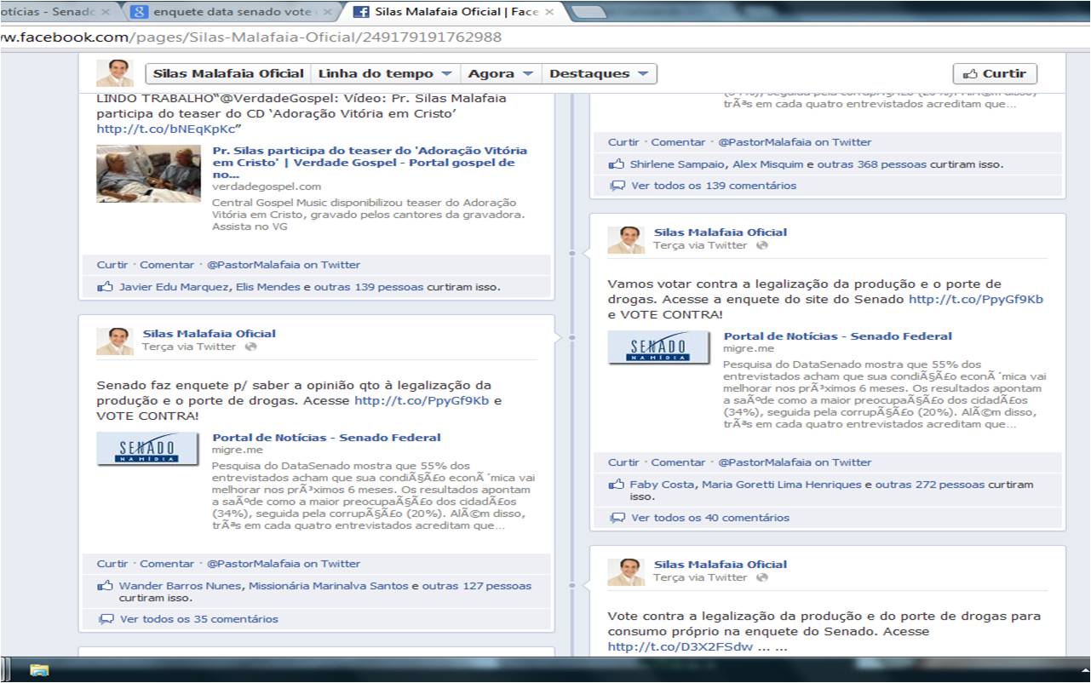Open Missionária Marinalva Santos profile

point(329,586)
